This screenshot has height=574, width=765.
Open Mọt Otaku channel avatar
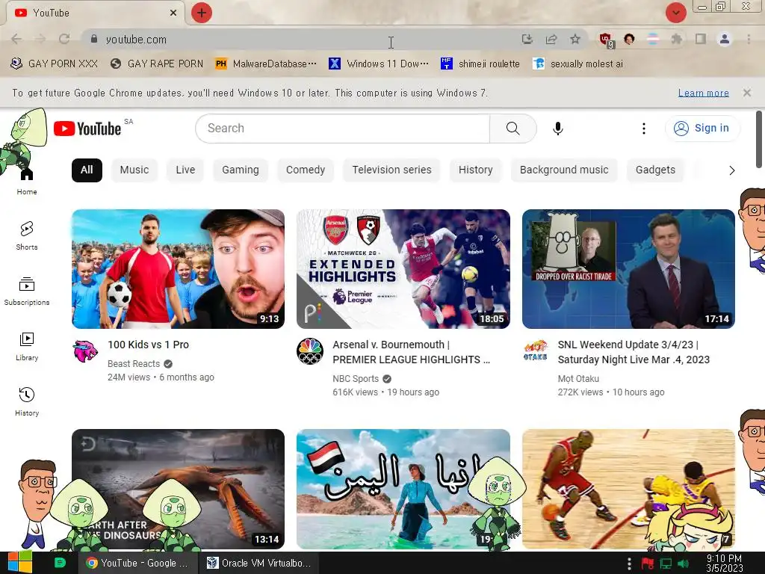pyautogui.click(x=535, y=351)
